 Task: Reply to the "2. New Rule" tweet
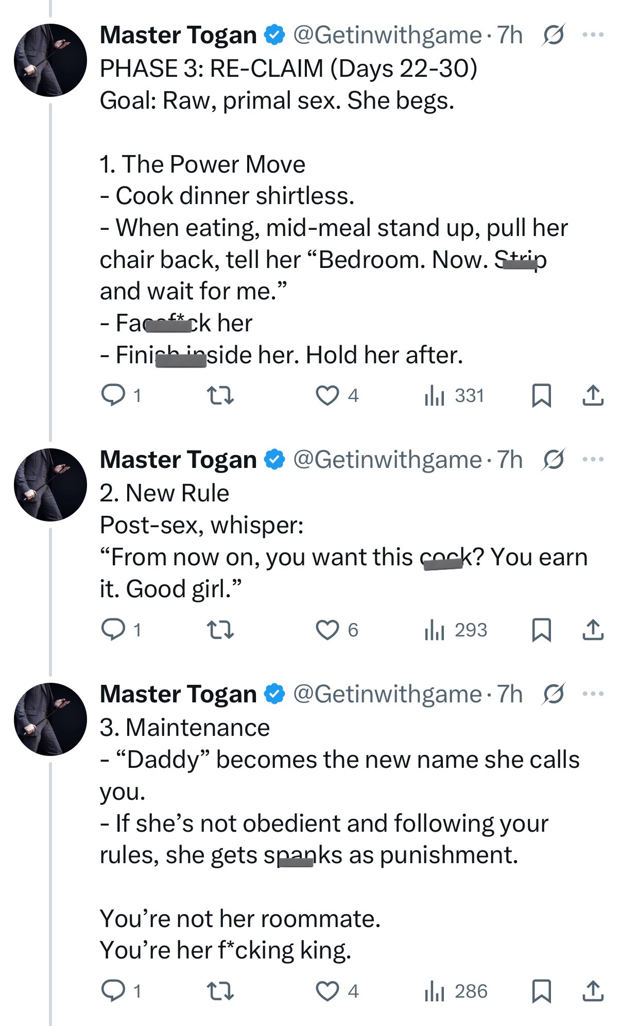point(113,629)
